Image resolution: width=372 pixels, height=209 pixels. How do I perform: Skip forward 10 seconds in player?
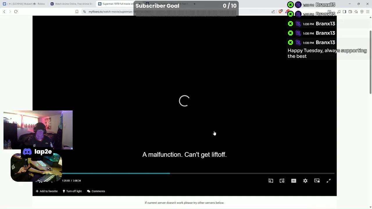tap(282, 181)
